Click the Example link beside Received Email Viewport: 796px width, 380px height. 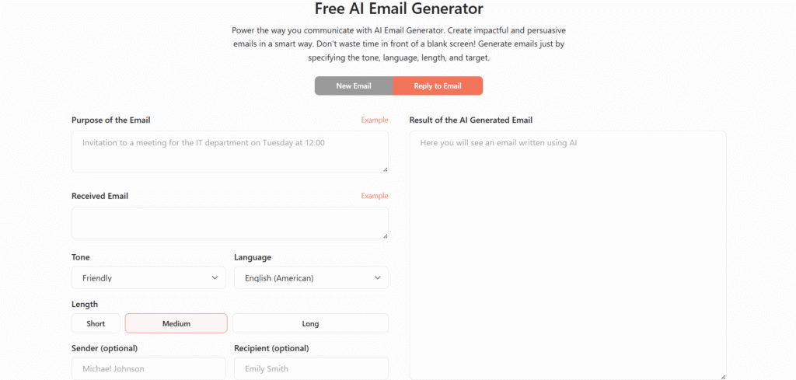374,196
